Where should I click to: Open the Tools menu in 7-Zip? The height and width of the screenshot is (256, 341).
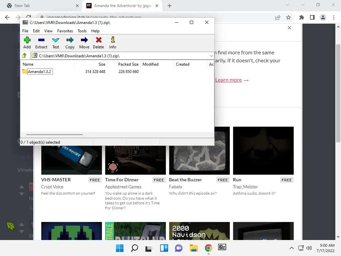(x=82, y=31)
